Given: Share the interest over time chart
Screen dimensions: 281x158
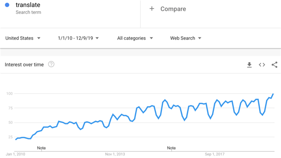Looking at the screenshot, I should [x=275, y=65].
